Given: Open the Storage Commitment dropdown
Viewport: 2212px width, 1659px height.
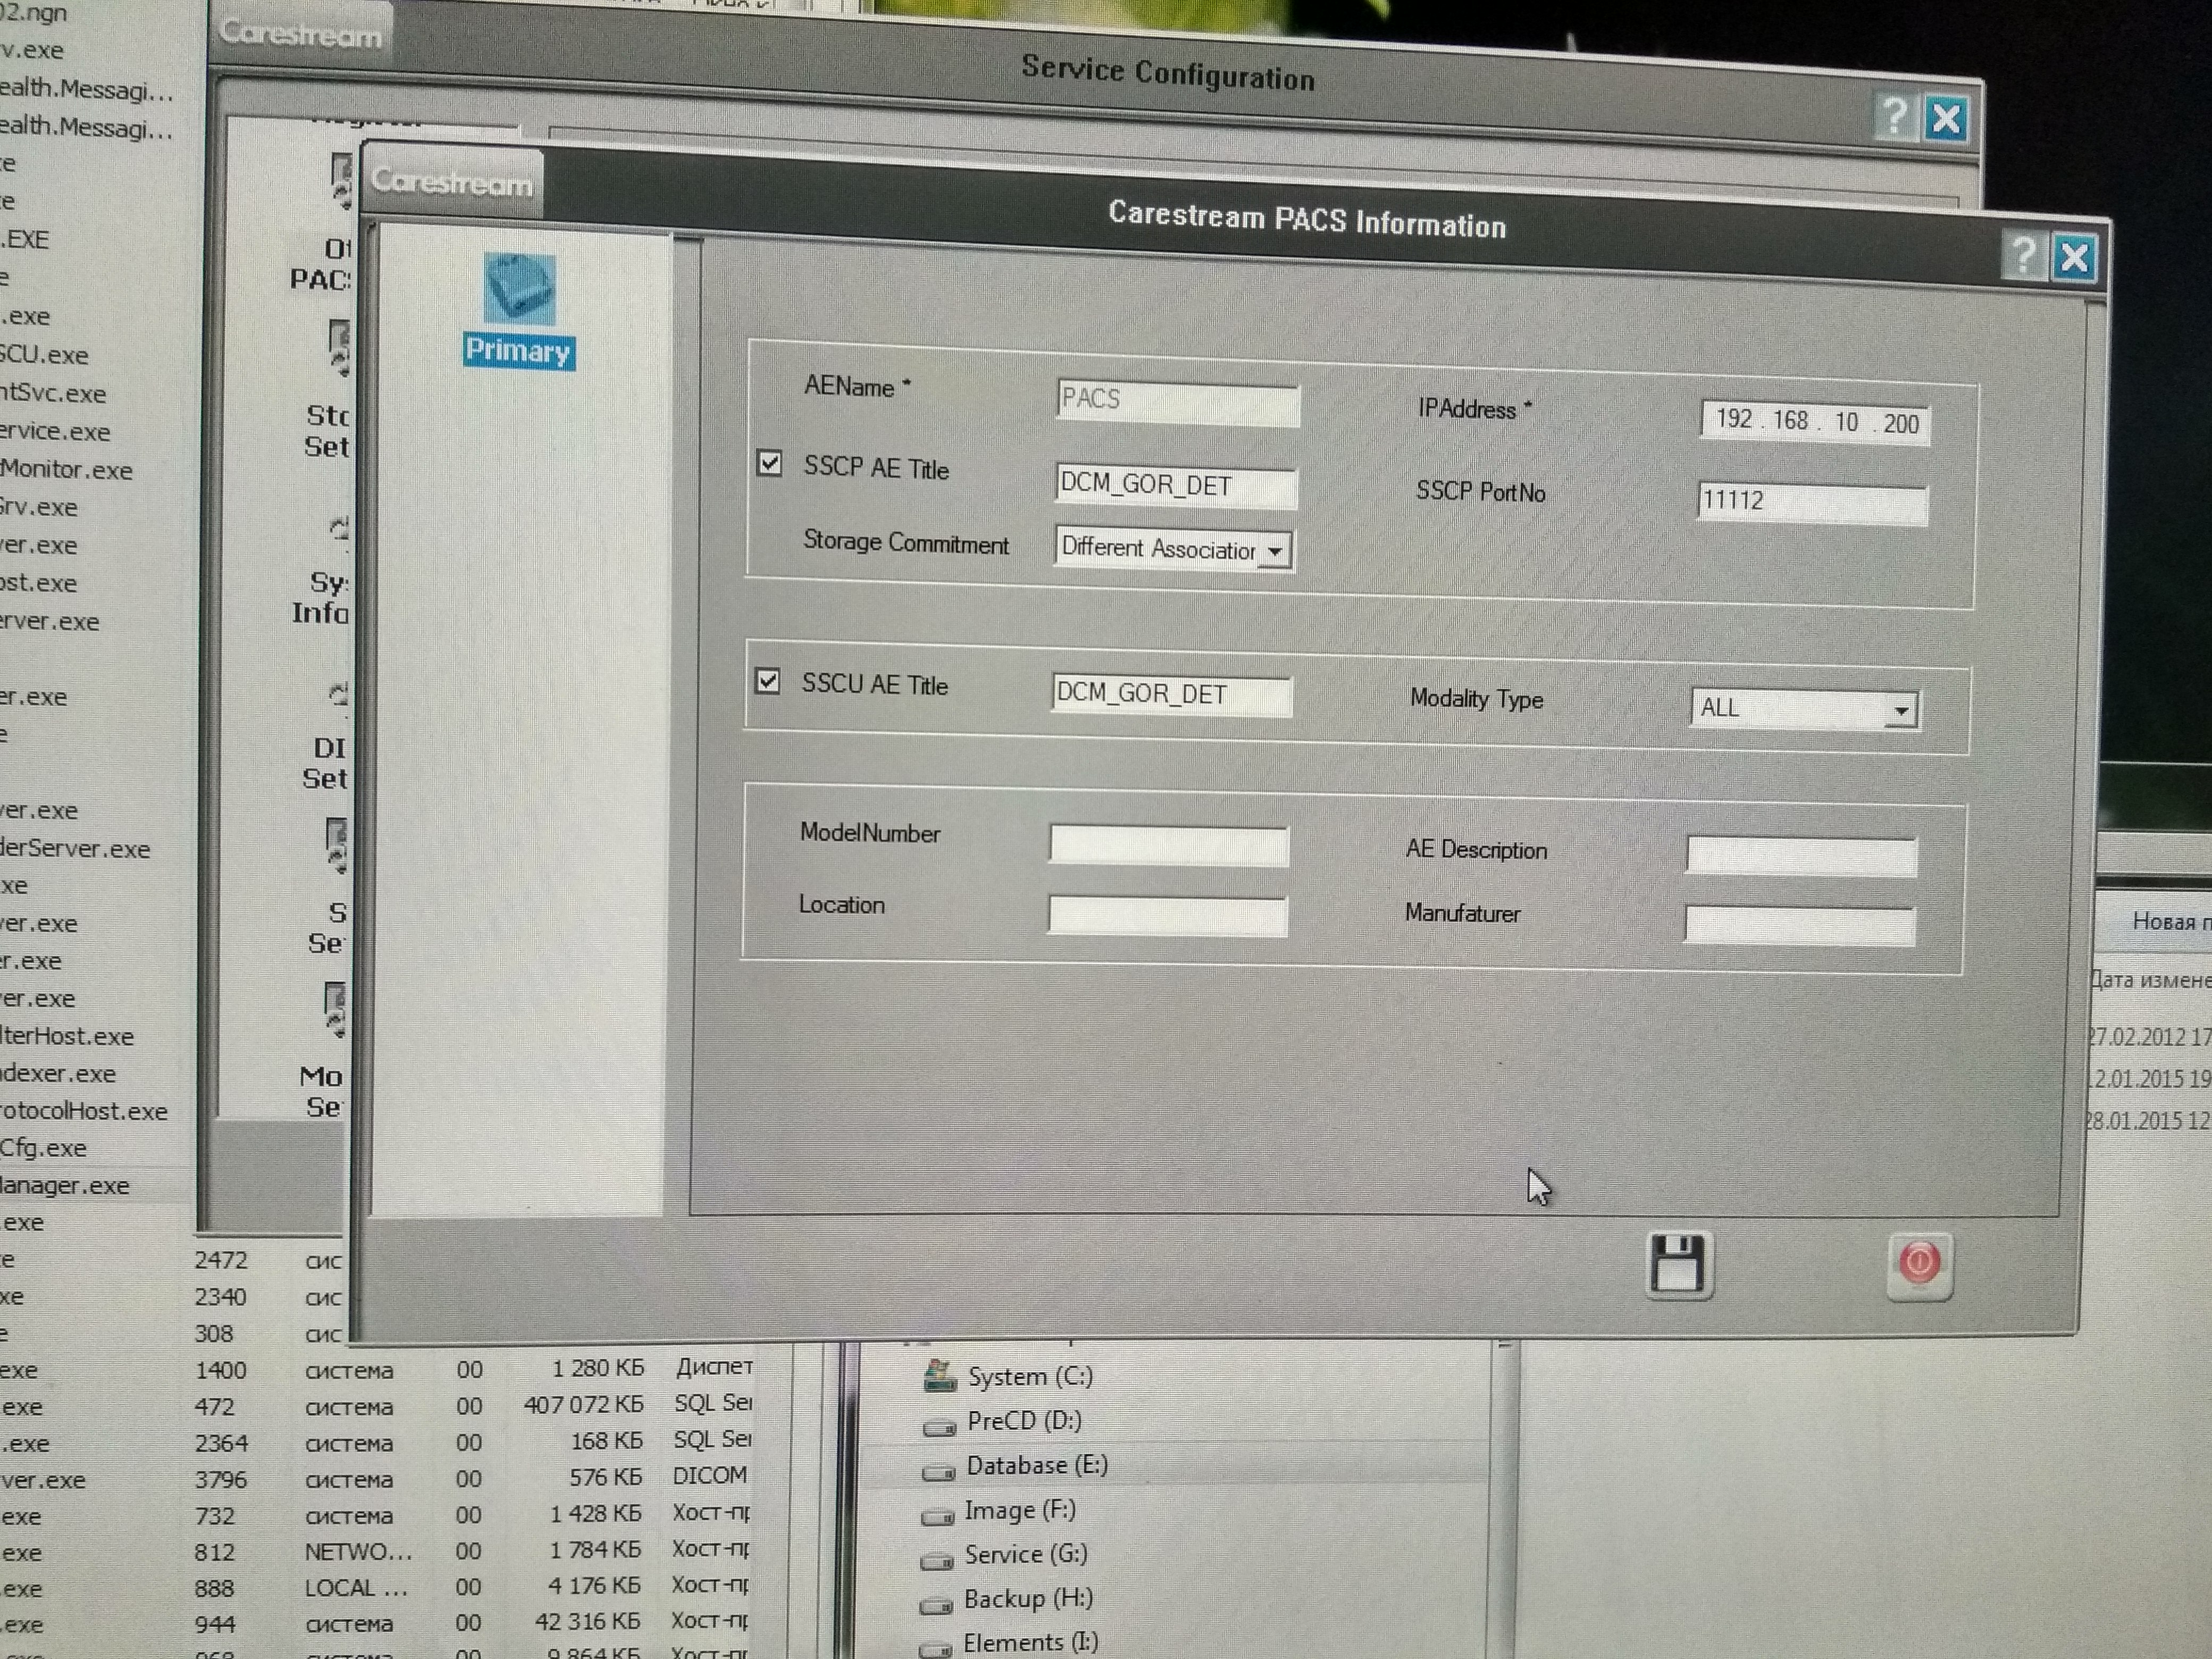Looking at the screenshot, I should [x=1275, y=551].
